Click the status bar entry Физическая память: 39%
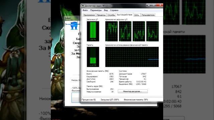Image resolution: width=214 pixels, height=120 pixels. point(136,100)
